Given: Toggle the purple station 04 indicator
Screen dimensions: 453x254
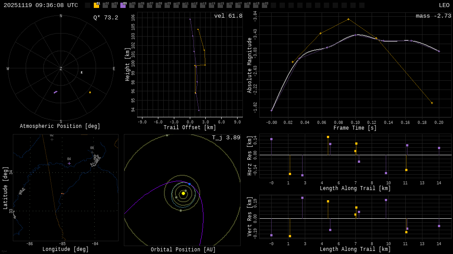Looking at the screenshot, I should click(x=123, y=5).
